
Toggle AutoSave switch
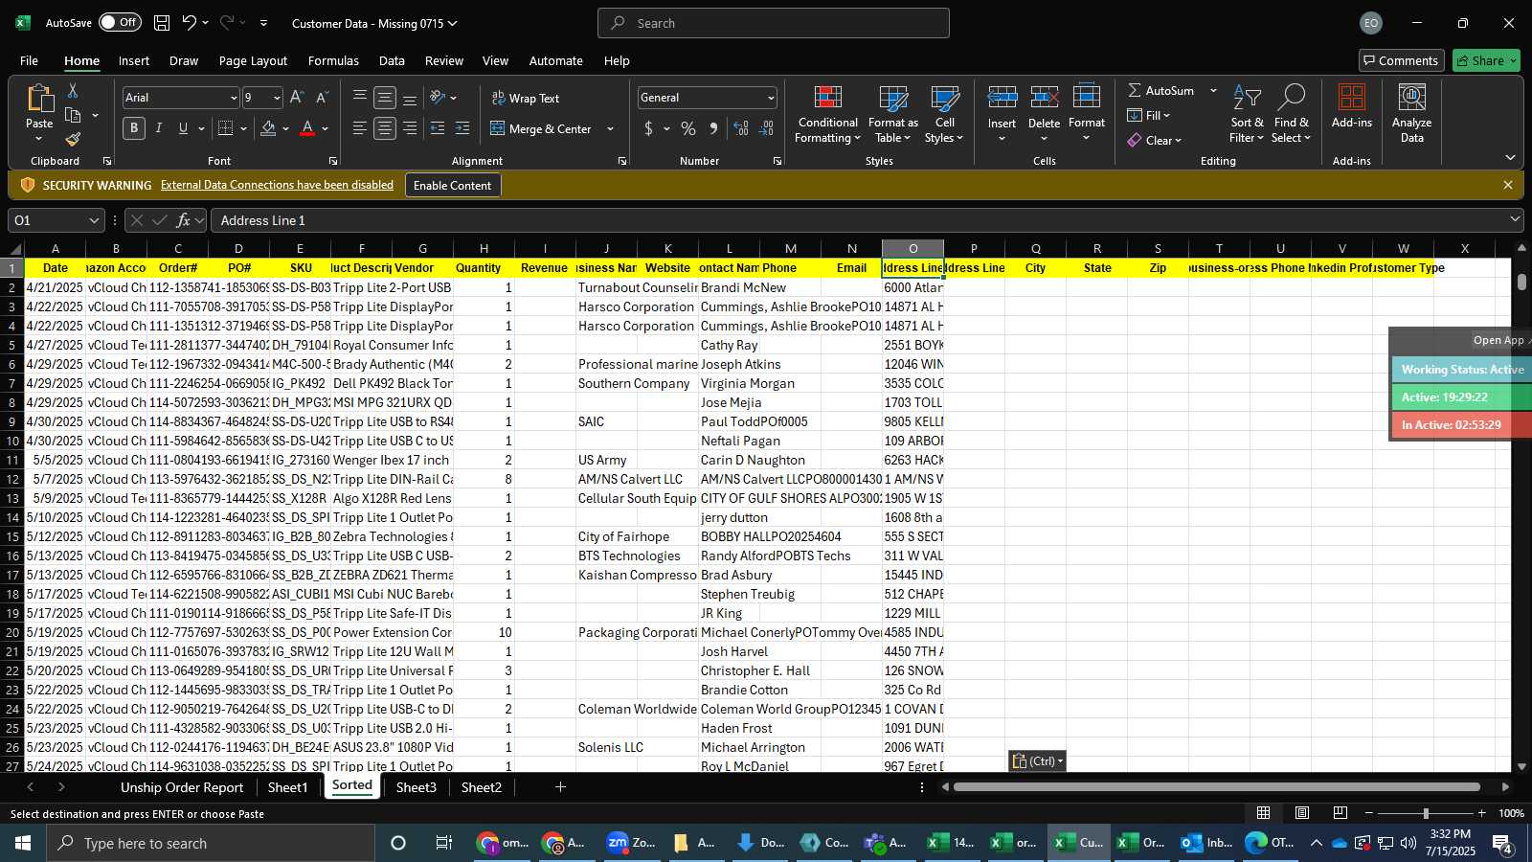click(x=120, y=22)
